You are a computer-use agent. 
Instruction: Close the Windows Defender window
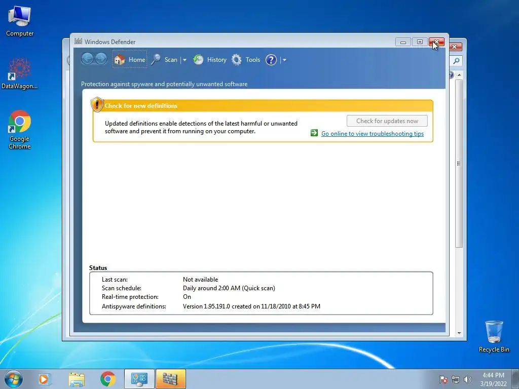point(436,42)
